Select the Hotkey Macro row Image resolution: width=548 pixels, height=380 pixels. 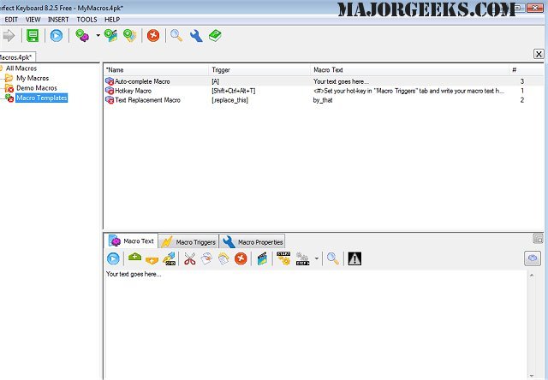pos(324,91)
